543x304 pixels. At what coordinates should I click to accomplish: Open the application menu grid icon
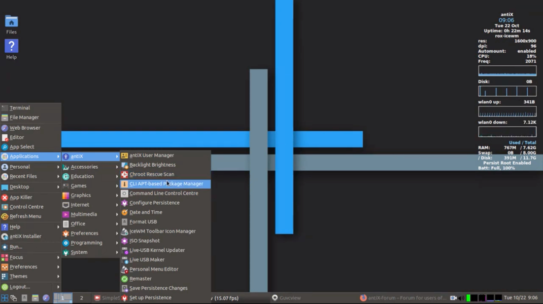pos(4,298)
